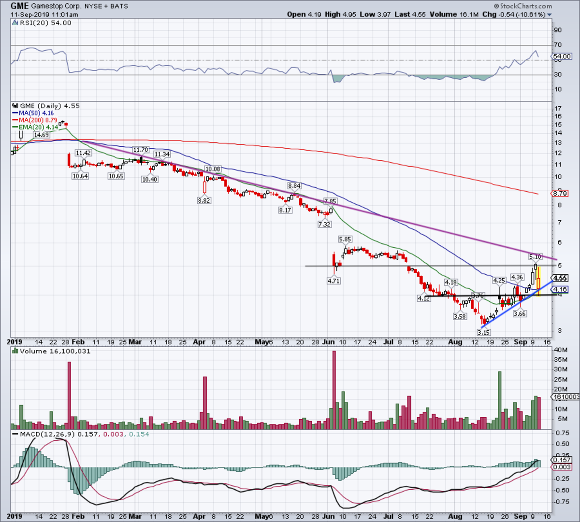The height and width of the screenshot is (522, 580).
Task: Click the 10.65 price annotation
Action: tap(116, 176)
